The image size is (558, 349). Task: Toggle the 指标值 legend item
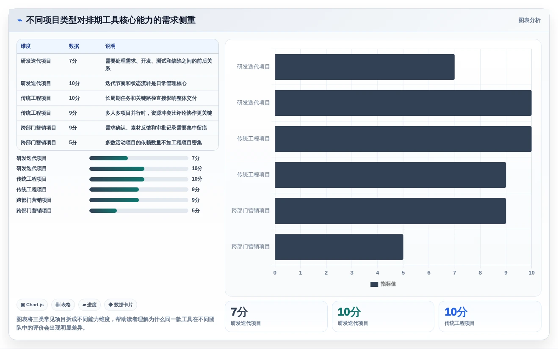pyautogui.click(x=383, y=284)
